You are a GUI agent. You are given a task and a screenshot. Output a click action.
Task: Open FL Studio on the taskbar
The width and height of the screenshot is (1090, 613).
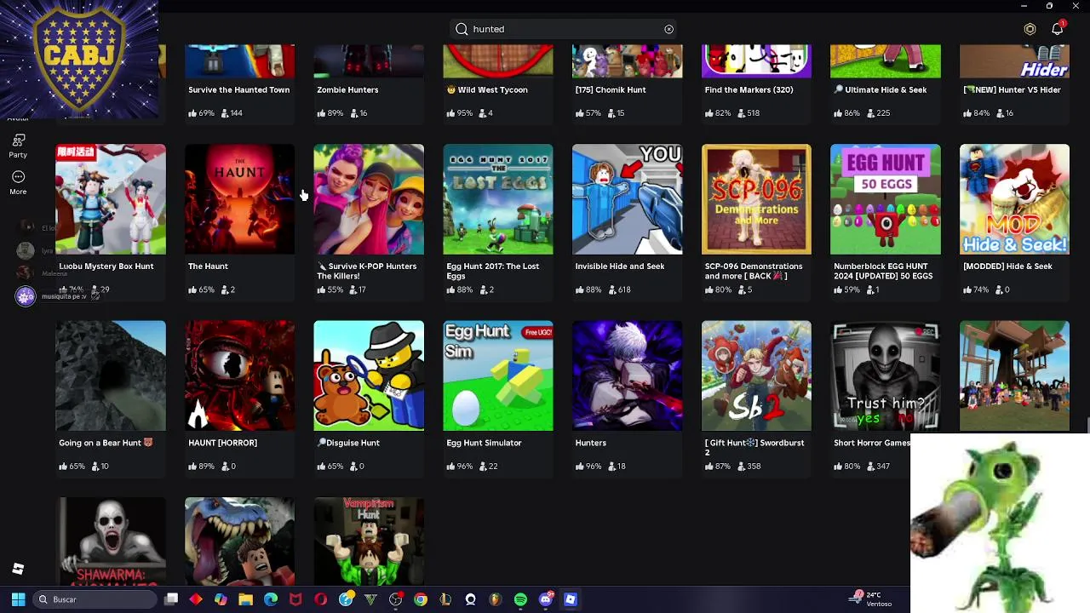pyautogui.click(x=496, y=599)
